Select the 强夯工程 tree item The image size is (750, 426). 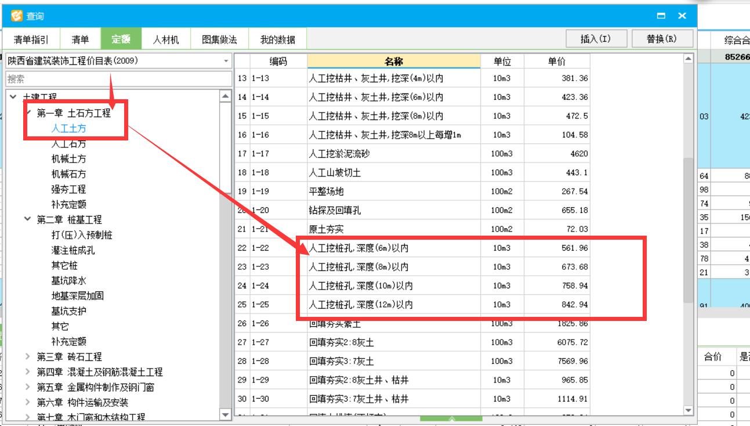68,189
